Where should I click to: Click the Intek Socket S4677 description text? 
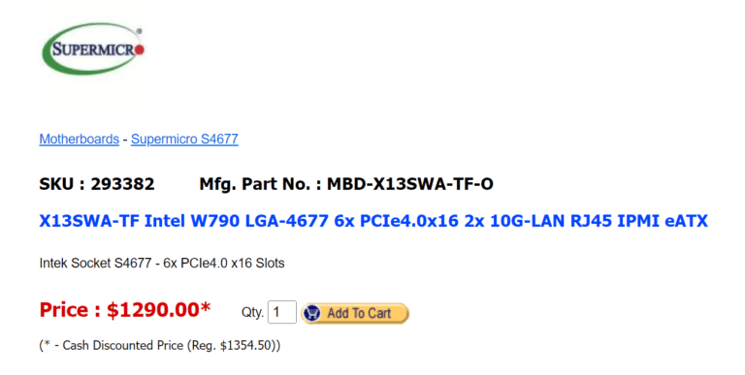coord(162,263)
